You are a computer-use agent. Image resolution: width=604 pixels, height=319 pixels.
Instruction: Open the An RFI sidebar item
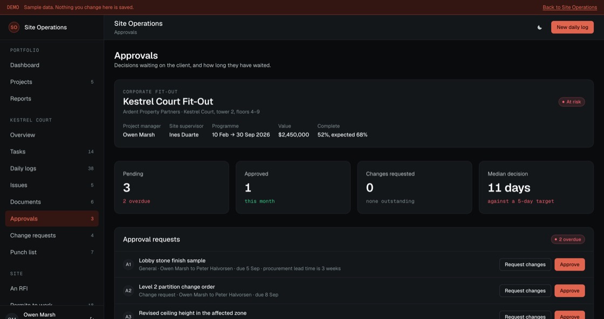click(x=52, y=289)
